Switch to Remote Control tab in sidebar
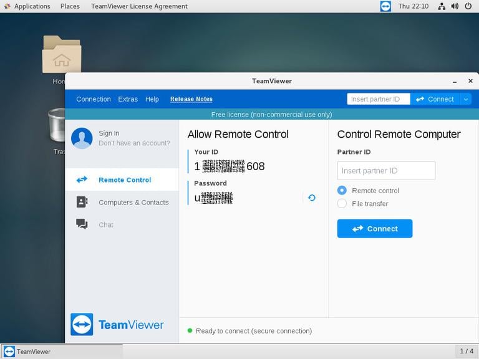479x359 pixels. coord(122,179)
